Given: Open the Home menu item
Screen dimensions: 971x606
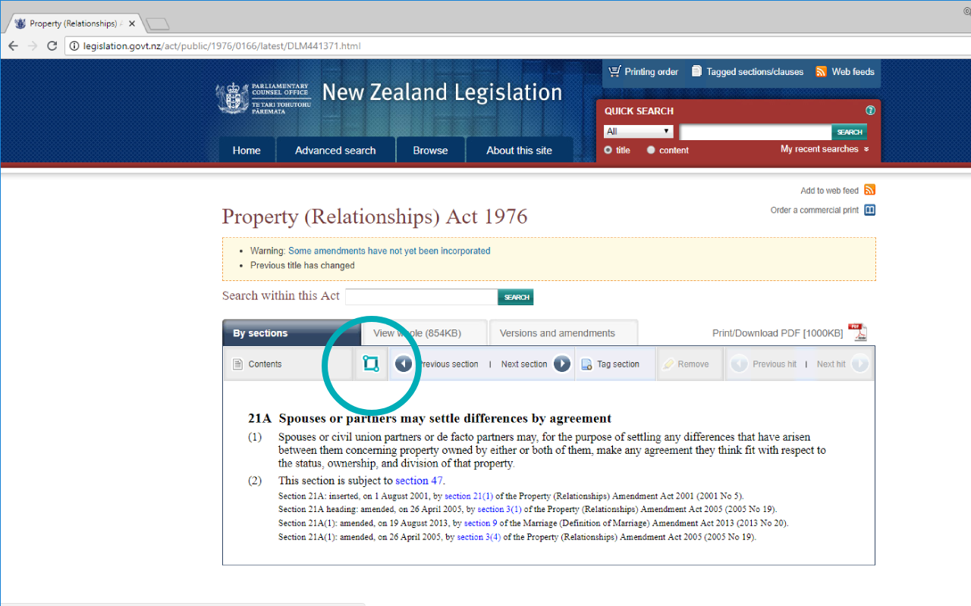Looking at the screenshot, I should point(247,150).
